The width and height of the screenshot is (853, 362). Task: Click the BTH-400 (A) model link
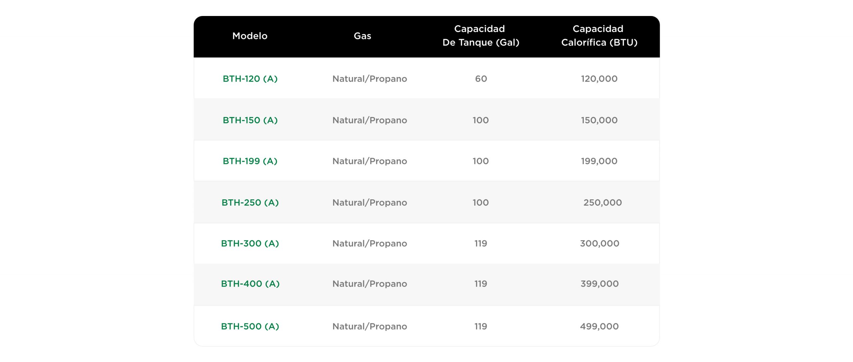(250, 284)
